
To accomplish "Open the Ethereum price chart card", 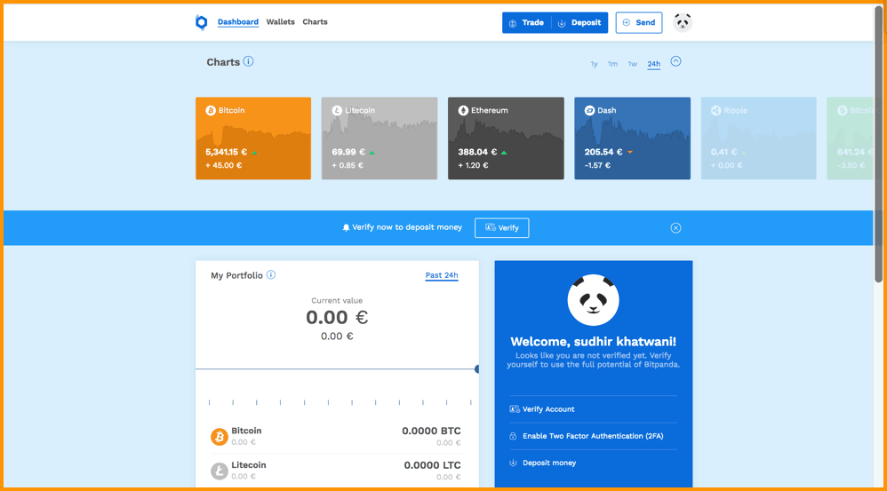I will pos(506,139).
